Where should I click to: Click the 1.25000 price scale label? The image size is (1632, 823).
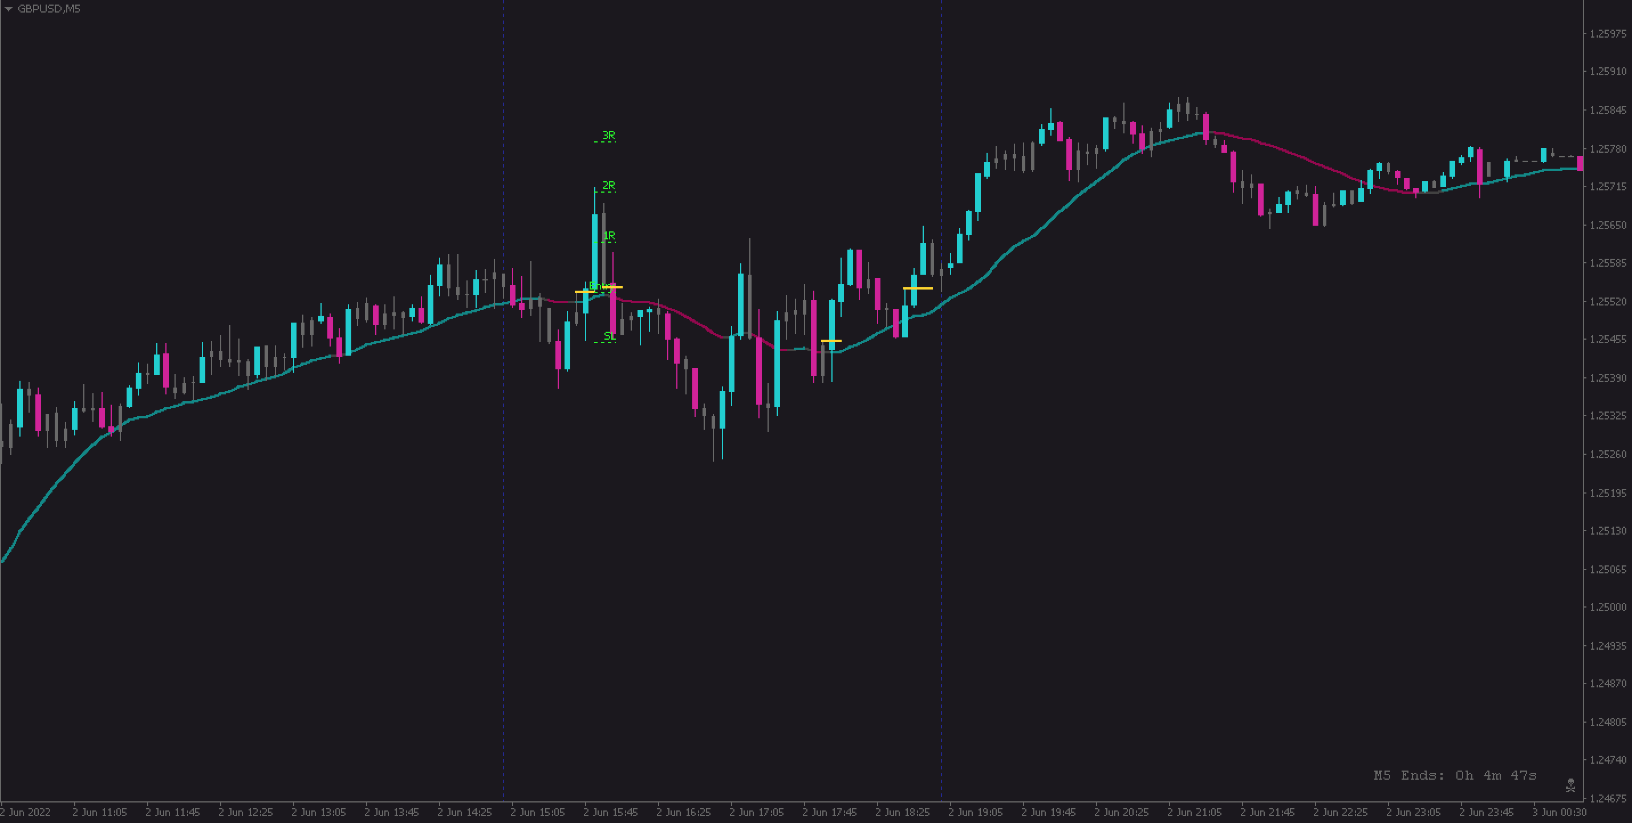coord(1607,607)
